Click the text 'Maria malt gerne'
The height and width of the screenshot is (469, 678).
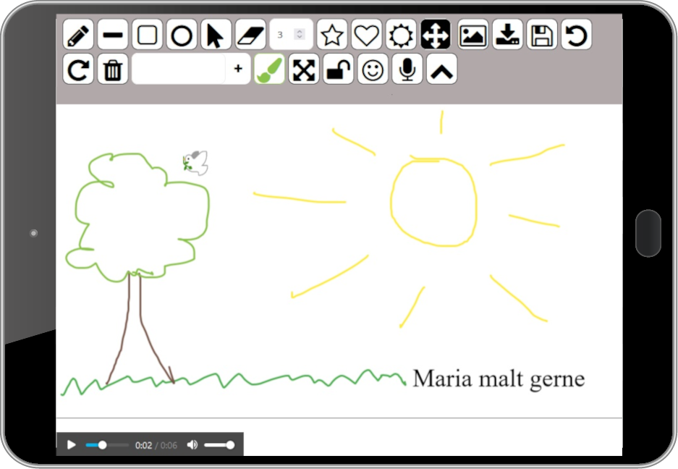[499, 379]
